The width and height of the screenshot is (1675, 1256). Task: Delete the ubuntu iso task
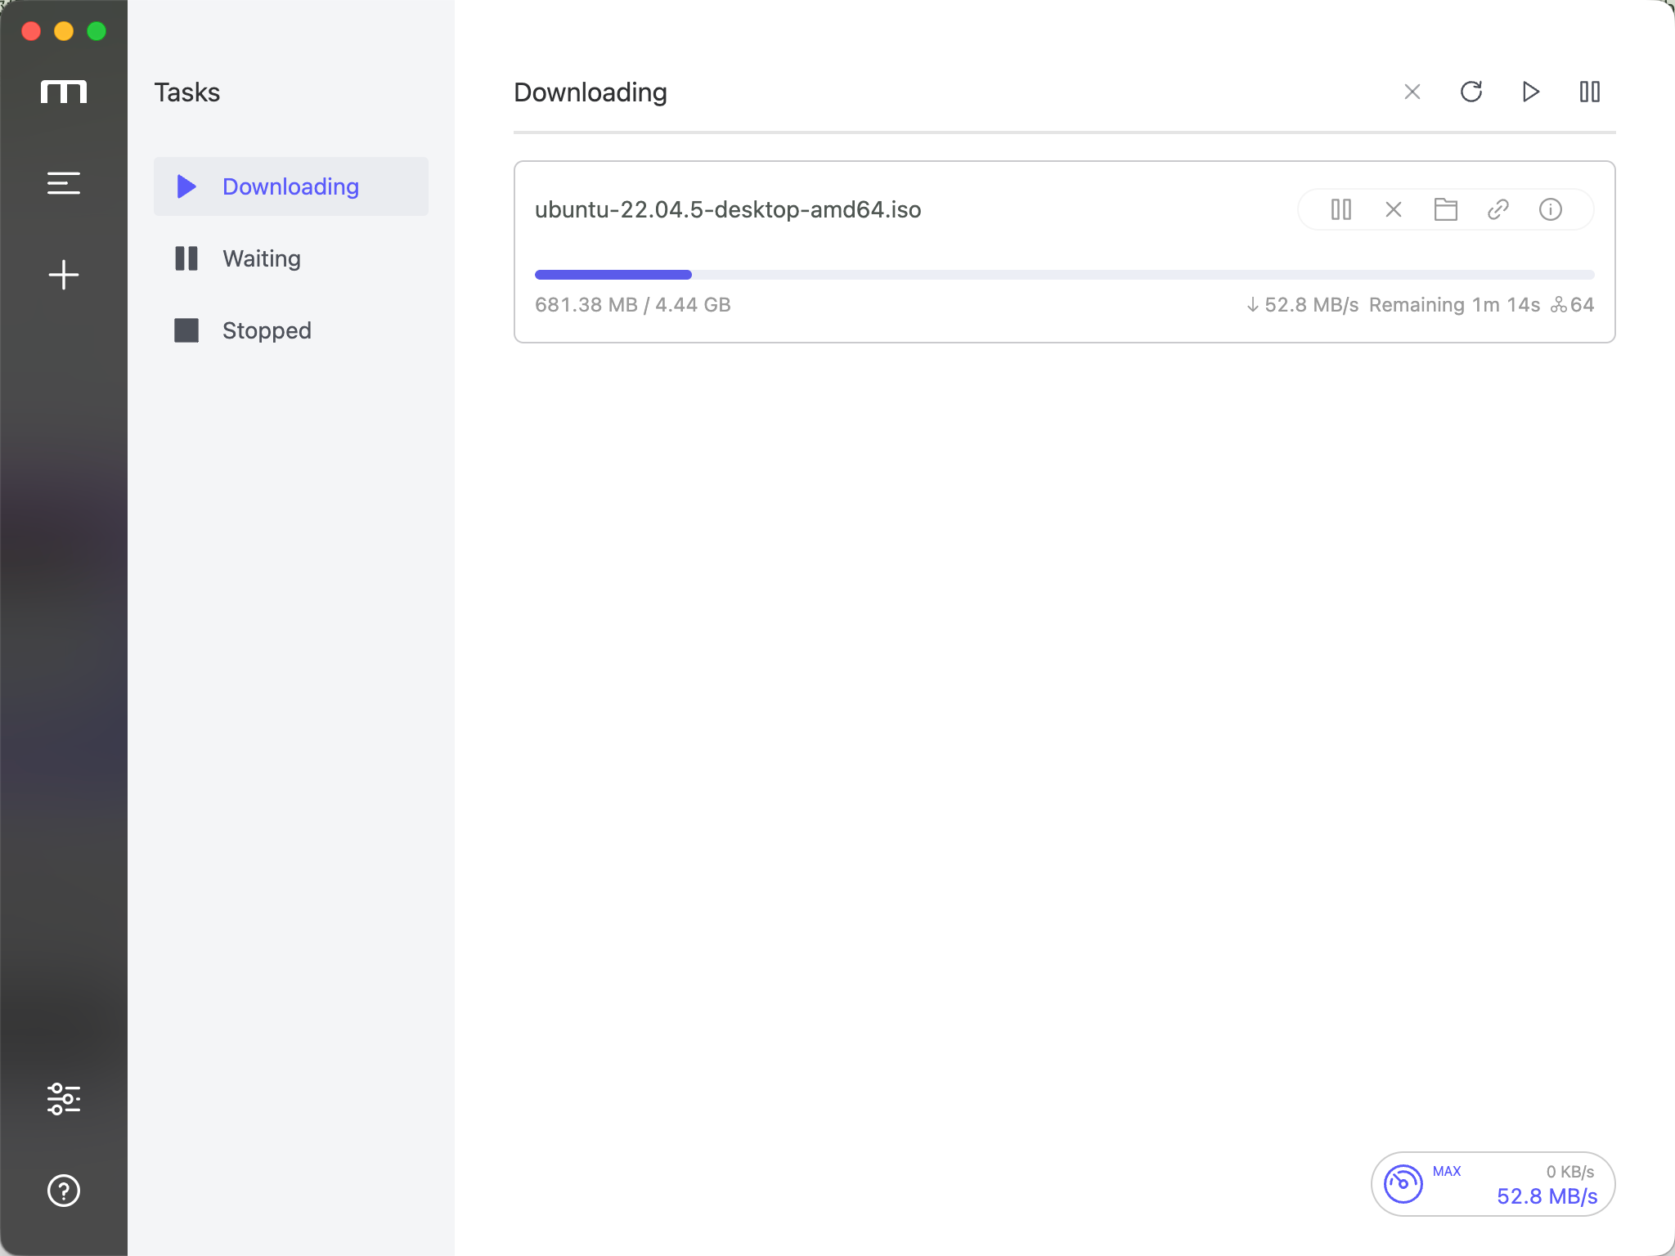1394,210
